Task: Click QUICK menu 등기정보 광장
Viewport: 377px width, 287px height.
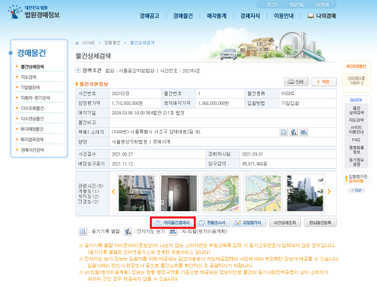Action: (x=356, y=162)
